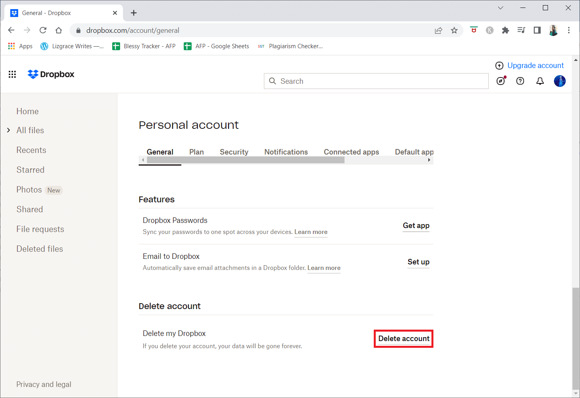Open Starred in sidebar
580x398 pixels.
point(30,170)
